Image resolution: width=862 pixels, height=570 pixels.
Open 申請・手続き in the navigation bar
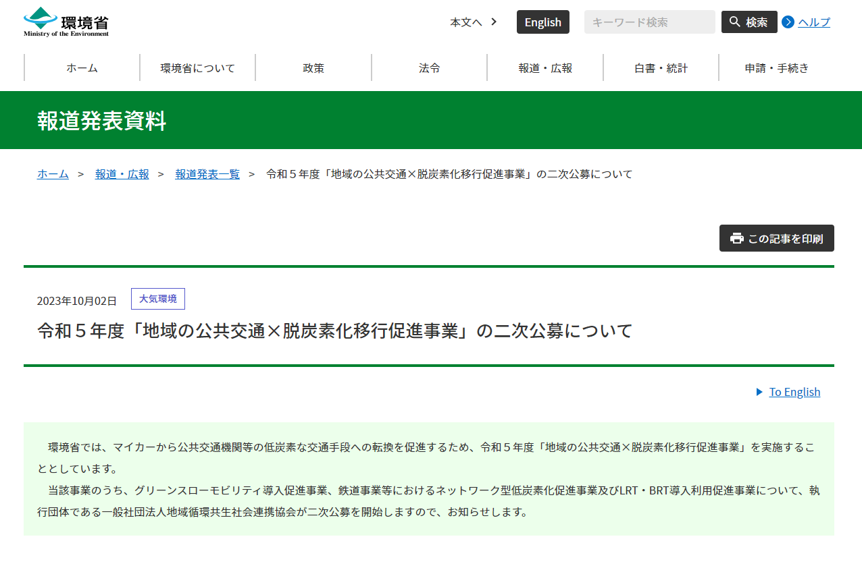[x=776, y=68]
